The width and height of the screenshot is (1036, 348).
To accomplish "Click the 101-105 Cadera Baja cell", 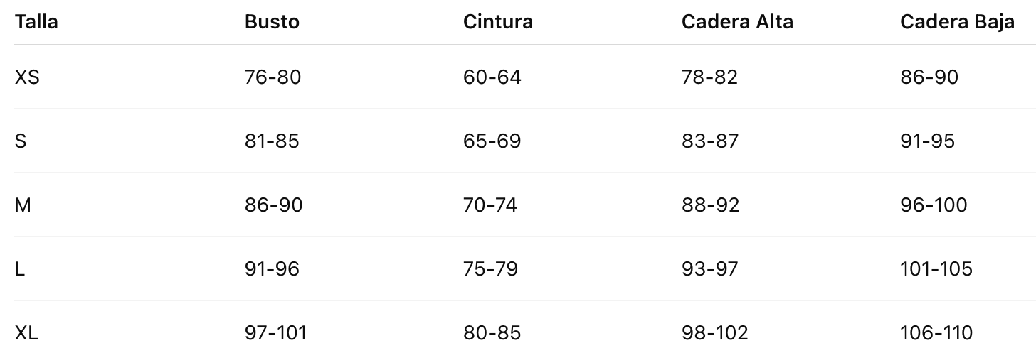I will click(x=936, y=268).
